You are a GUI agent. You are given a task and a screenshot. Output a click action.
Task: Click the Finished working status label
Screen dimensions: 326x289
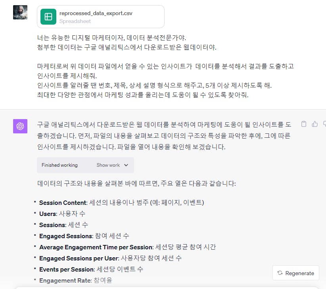pyautogui.click(x=59, y=165)
